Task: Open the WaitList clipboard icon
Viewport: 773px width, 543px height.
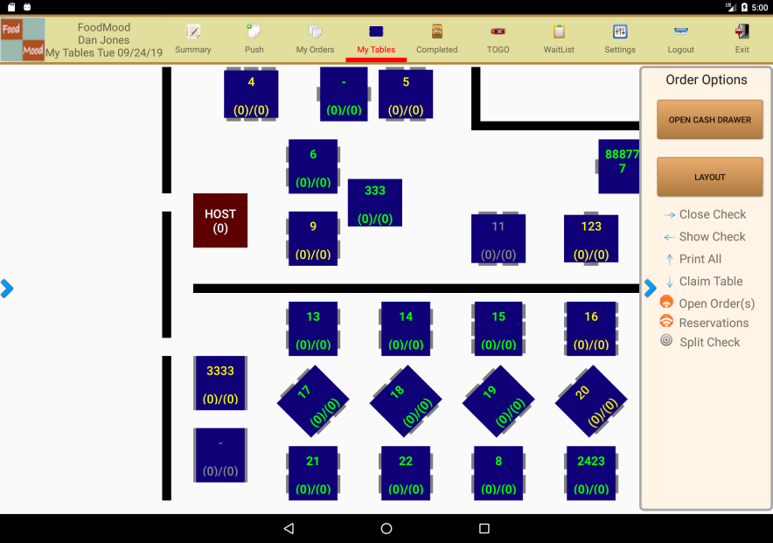Action: pyautogui.click(x=559, y=32)
